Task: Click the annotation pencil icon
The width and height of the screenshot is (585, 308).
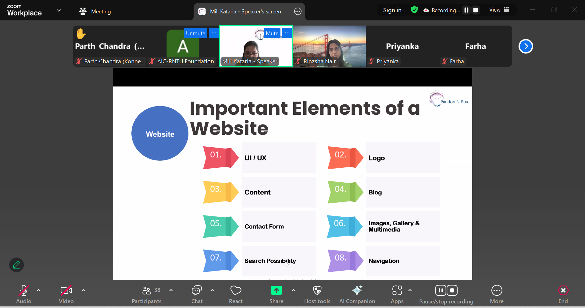Action: 16,265
